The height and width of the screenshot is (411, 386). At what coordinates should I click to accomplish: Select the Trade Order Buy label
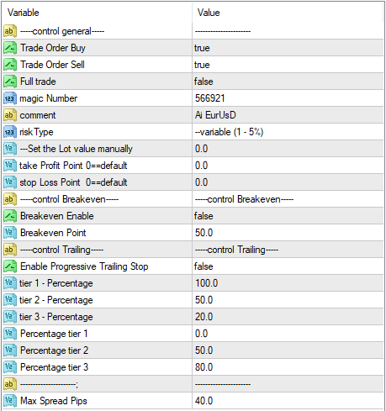coord(53,48)
